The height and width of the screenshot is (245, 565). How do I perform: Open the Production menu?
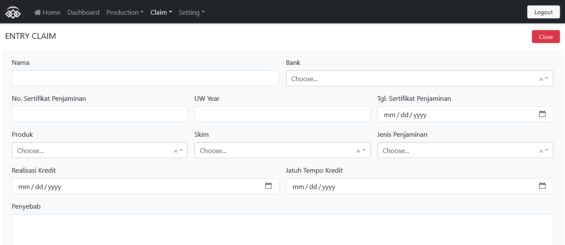125,13
